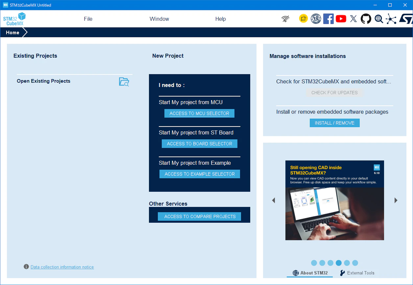Image resolution: width=413 pixels, height=285 pixels.
Task: Click the globe search icon
Action: click(379, 19)
